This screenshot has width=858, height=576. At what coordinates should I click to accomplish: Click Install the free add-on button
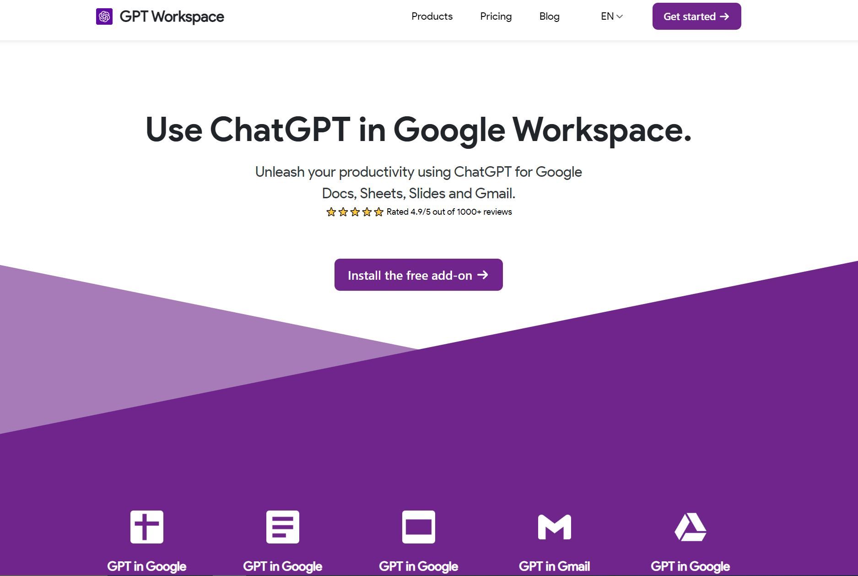(419, 275)
